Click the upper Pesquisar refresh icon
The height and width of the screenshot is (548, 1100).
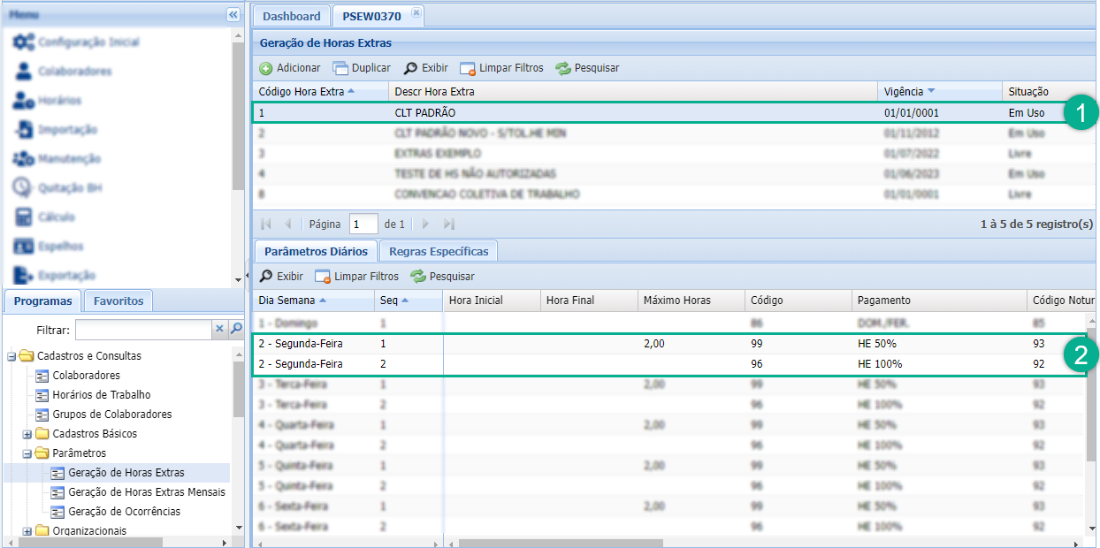coord(563,68)
